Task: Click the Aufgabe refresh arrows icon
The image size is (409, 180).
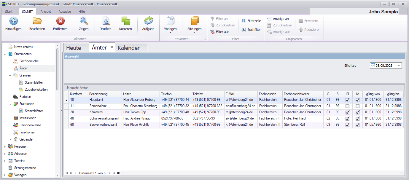Action: pos(148,21)
